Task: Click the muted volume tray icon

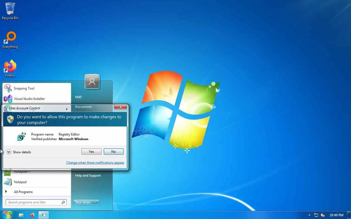Action: tap(323, 215)
